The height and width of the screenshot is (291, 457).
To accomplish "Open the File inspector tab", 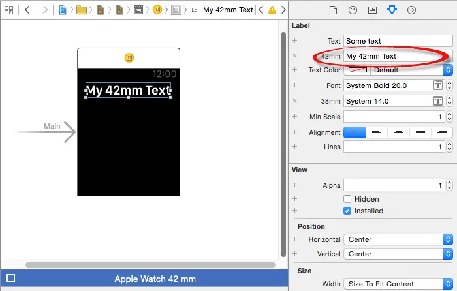I will coord(333,10).
